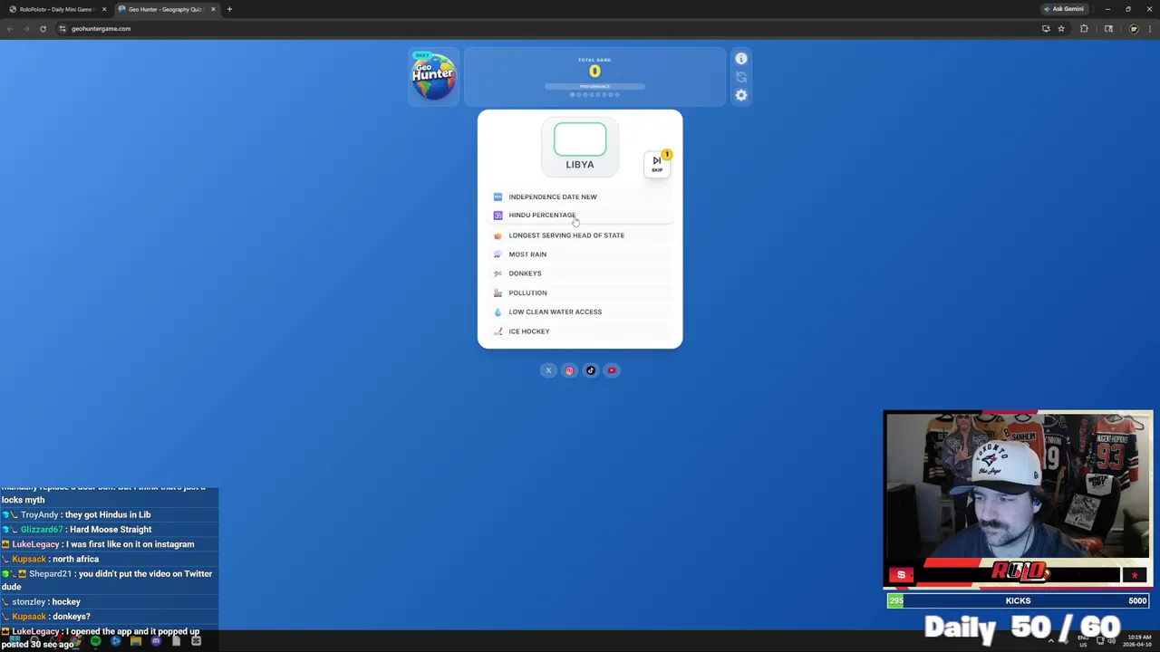Click the browser back arrow
Viewport: 1160px width, 652px height.
pos(10,28)
